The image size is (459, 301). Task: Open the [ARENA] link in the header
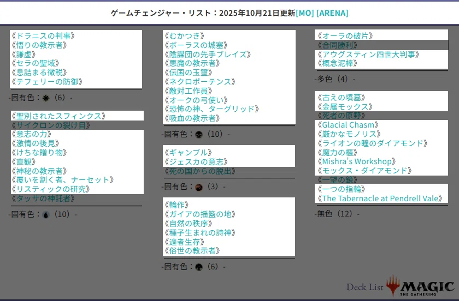click(x=332, y=13)
